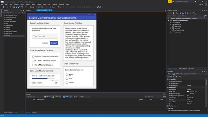
Task: Expand the Common Controls toolbox group
Action: tap(5, 17)
